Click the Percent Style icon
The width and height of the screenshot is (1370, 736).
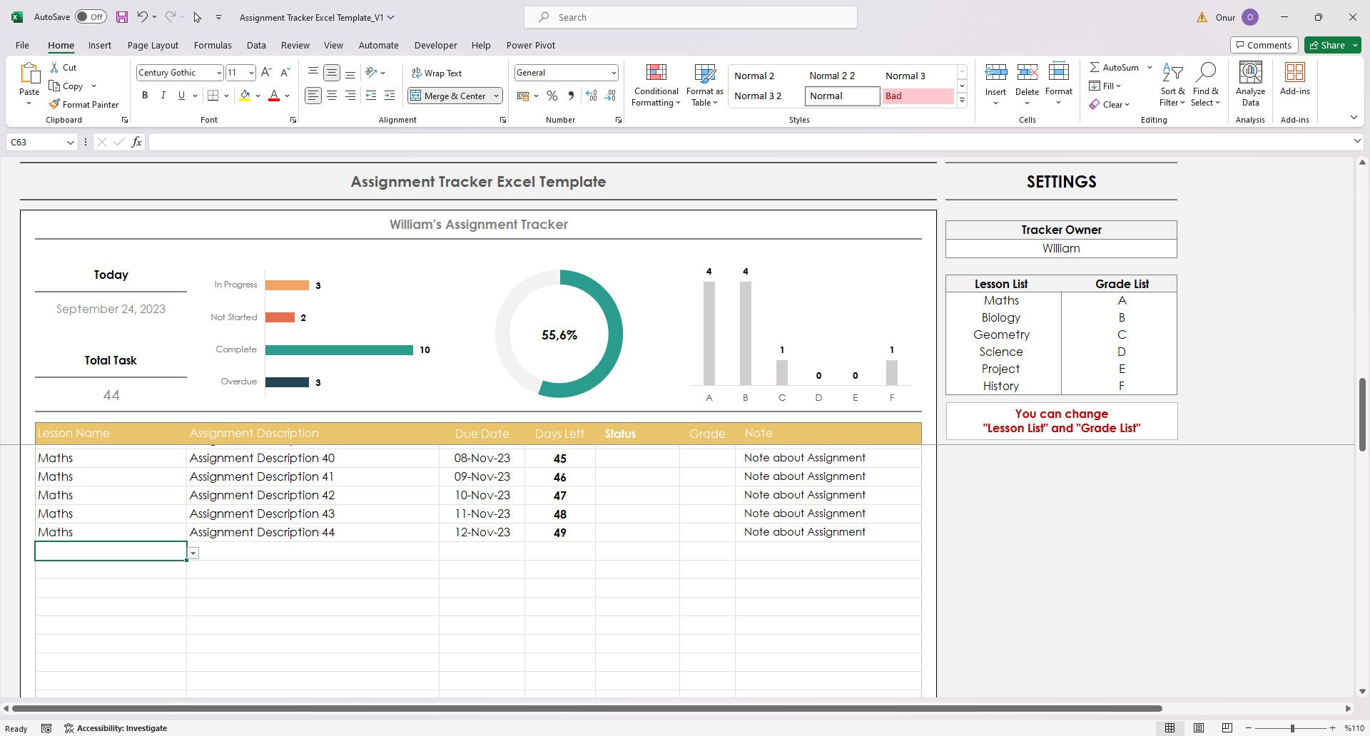click(x=552, y=95)
